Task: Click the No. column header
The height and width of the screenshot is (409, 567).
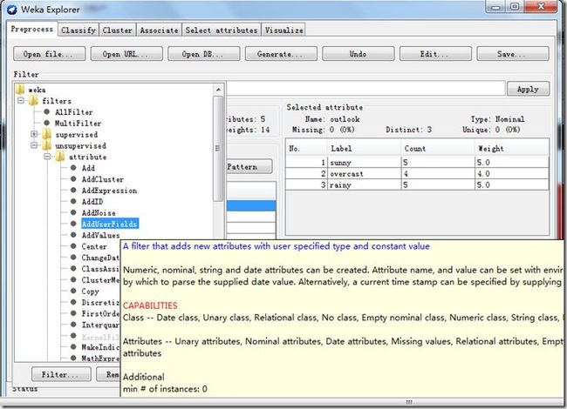Action: (307, 148)
